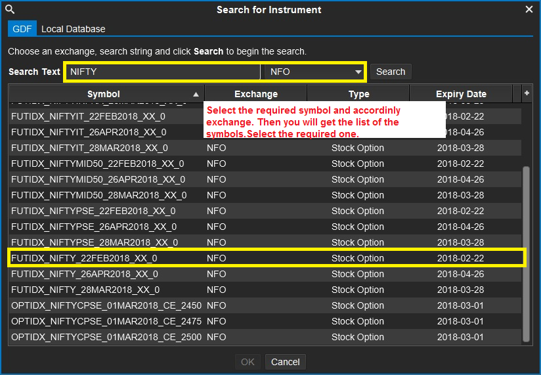Click the magnifier icon in the title bar
The width and height of the screenshot is (541, 375).
coord(10,9)
